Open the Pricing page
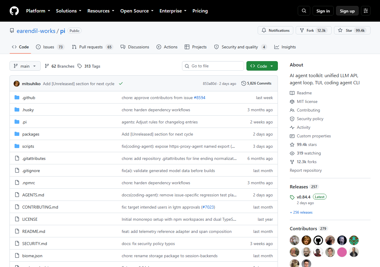 200,11
